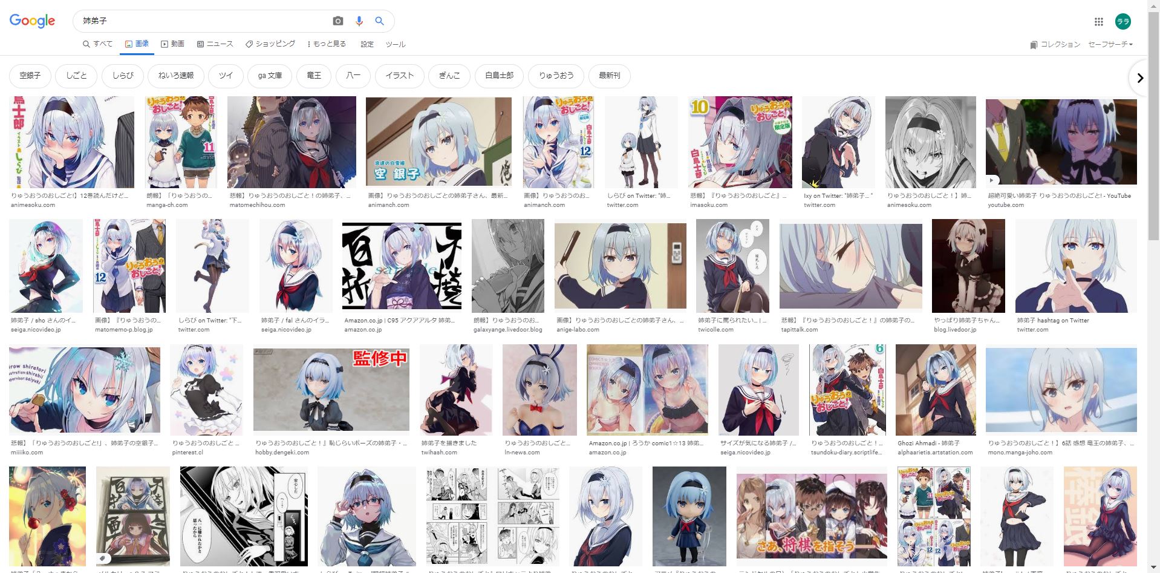Select the 八一 chip

(353, 76)
